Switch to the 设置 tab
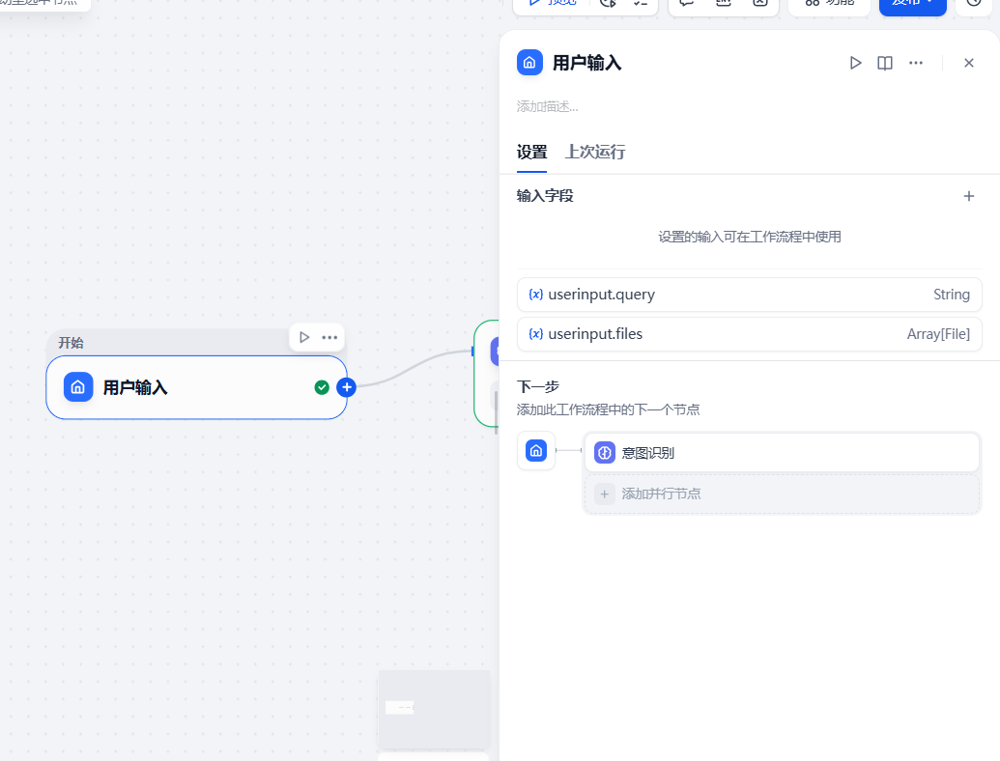The height and width of the screenshot is (761, 1000). tap(531, 153)
